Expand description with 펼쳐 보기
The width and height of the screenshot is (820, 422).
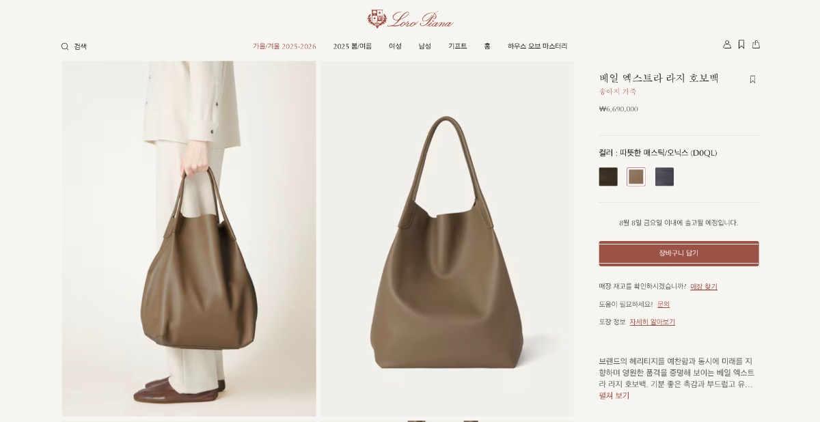(614, 395)
